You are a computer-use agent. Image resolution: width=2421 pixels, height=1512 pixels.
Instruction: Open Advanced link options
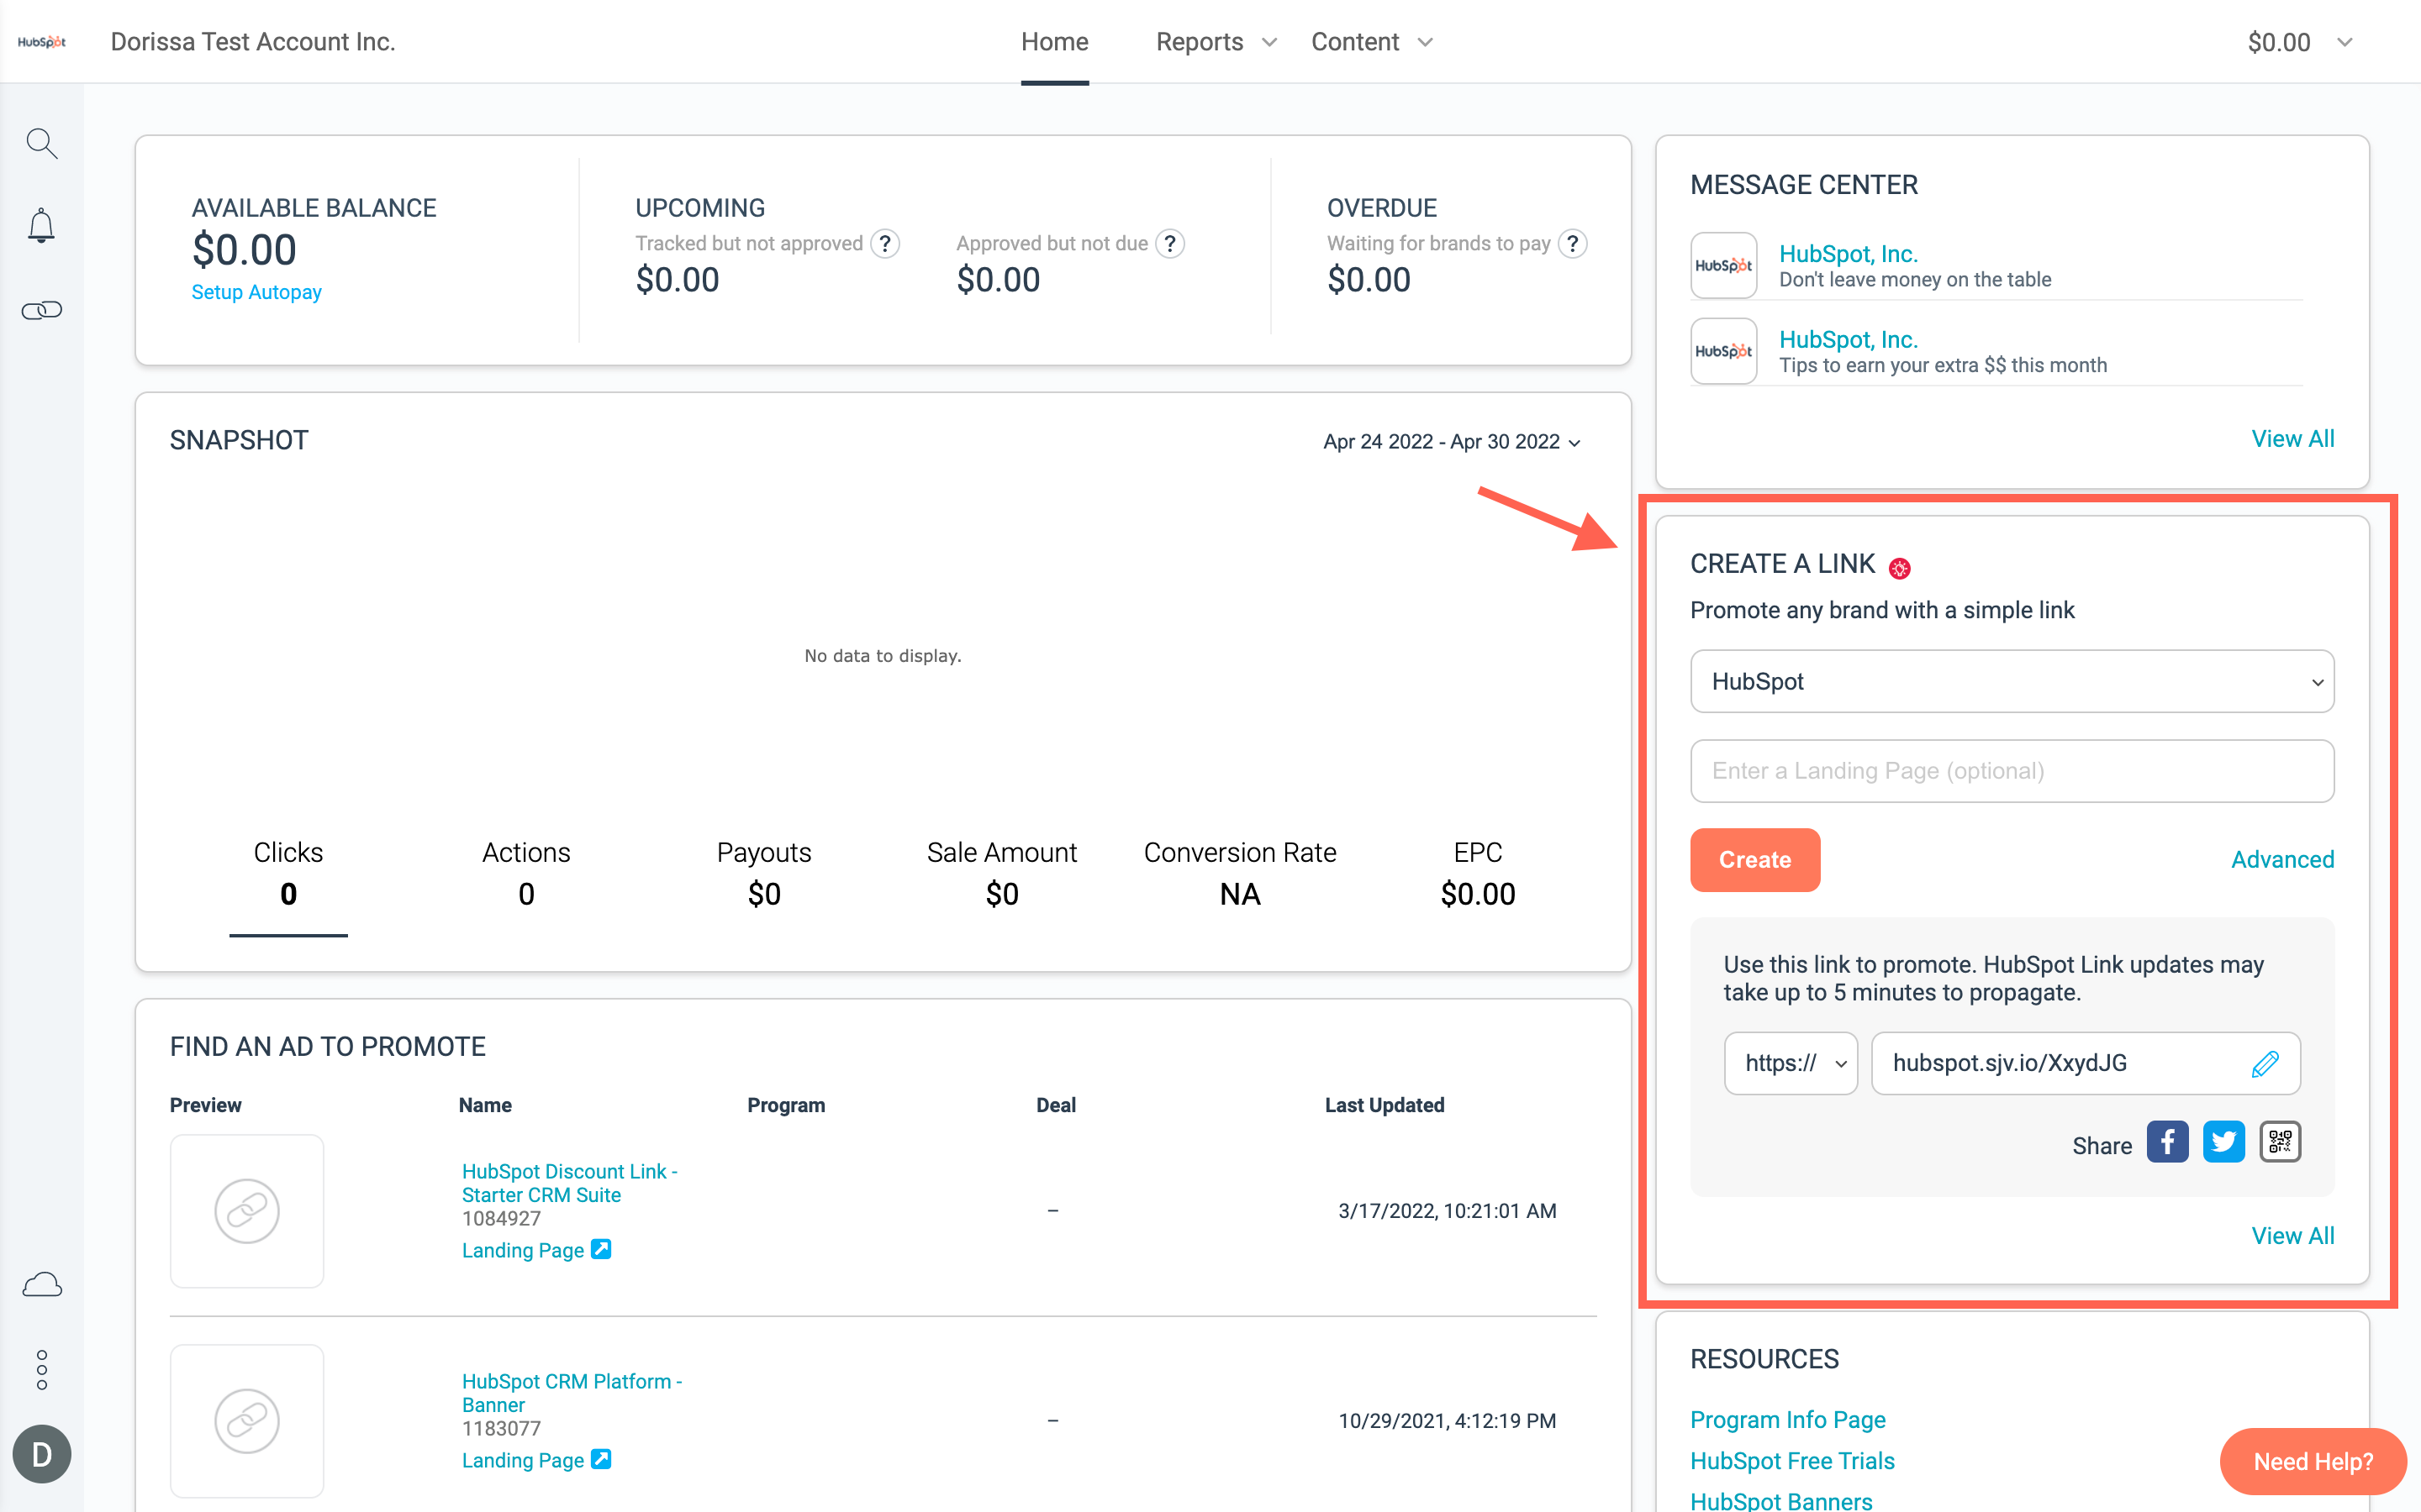(2282, 860)
